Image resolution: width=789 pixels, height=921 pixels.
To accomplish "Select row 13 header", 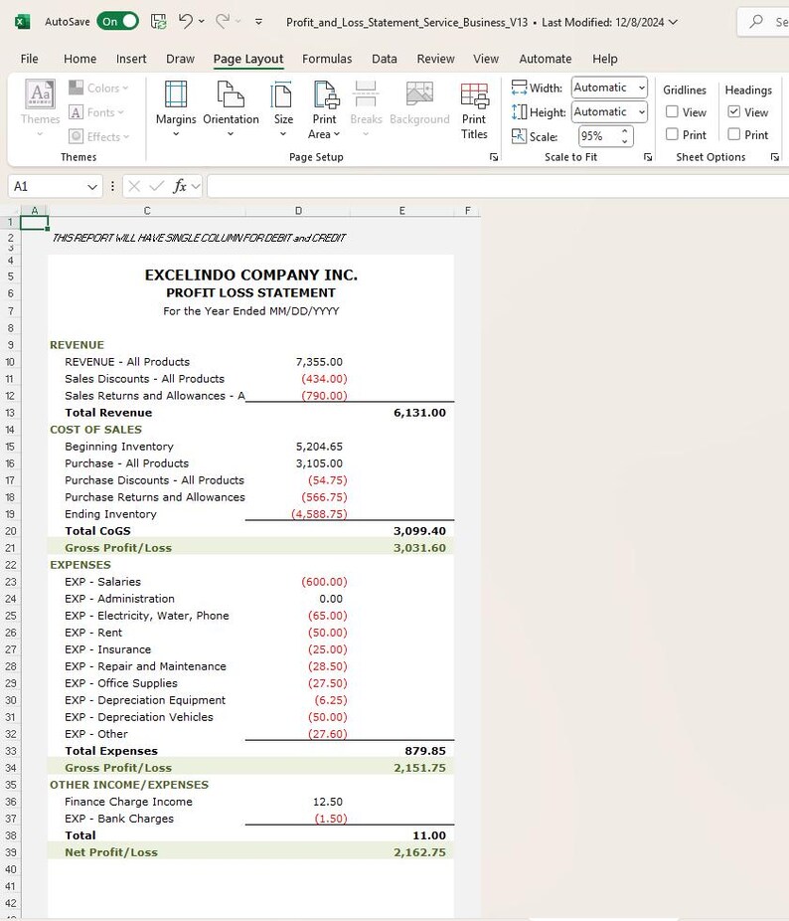I will click(x=10, y=413).
